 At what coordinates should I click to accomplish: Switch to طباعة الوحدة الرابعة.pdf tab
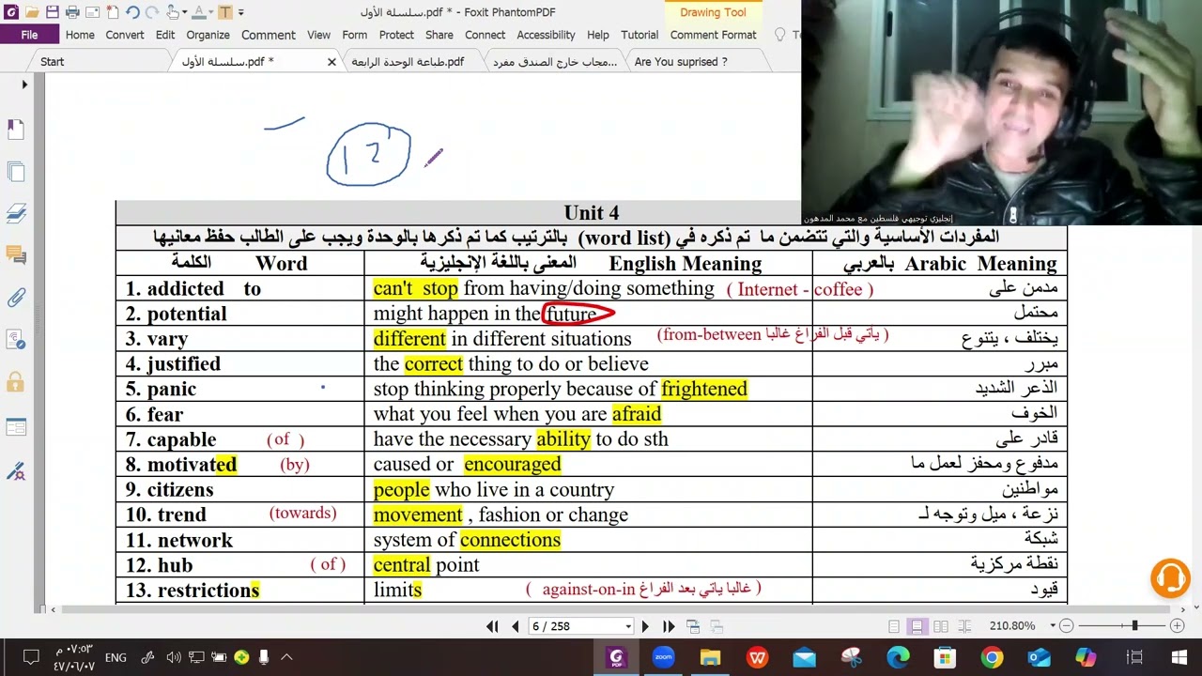[x=408, y=62]
